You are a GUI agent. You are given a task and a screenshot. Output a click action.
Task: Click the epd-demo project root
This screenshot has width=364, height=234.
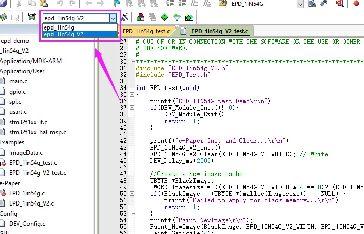coord(15,41)
